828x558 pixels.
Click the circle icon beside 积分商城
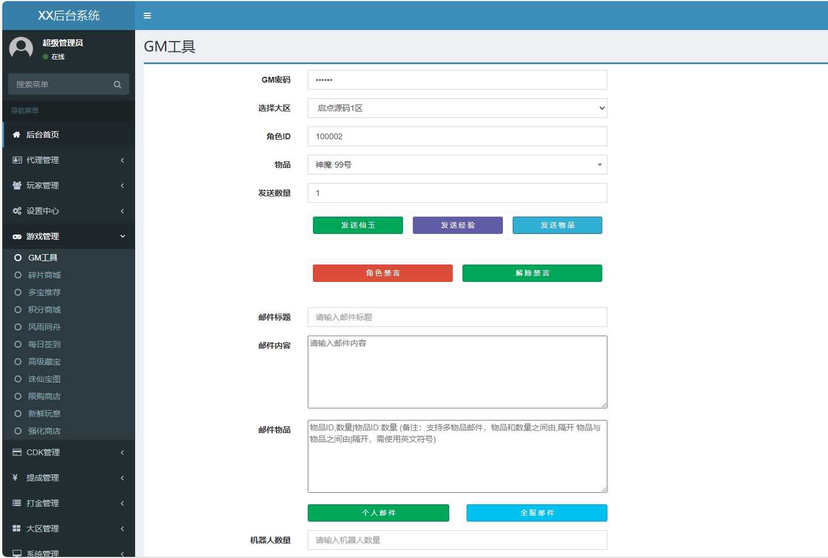(18, 310)
